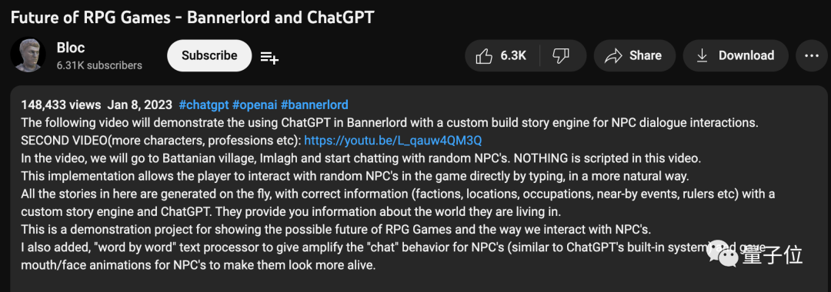Click the Download arrow icon
The width and height of the screenshot is (831, 292).
pos(703,55)
